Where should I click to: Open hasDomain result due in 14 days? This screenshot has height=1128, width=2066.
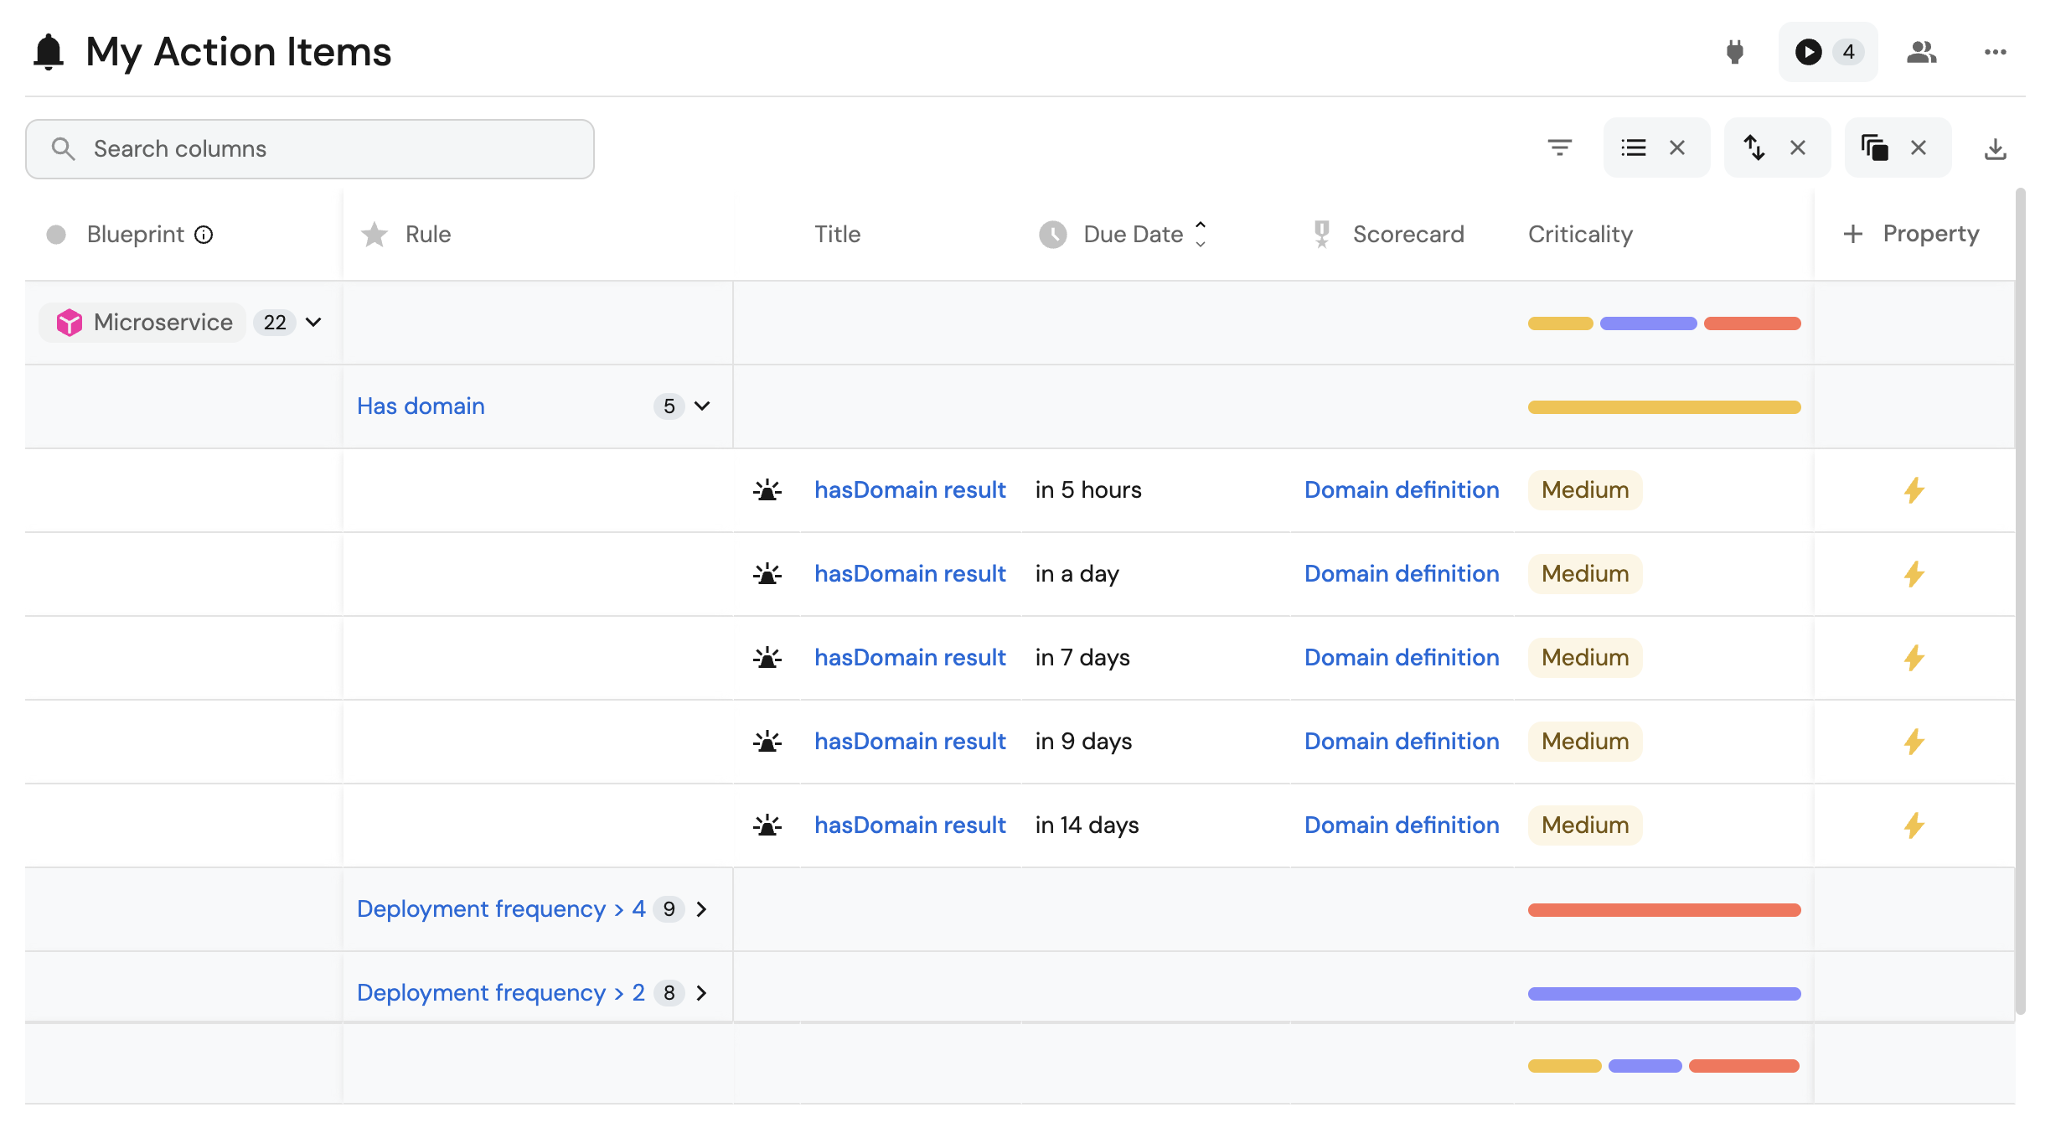pyautogui.click(x=909, y=825)
